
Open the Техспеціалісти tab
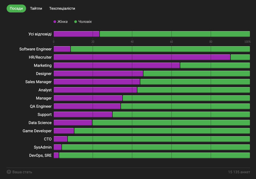(62, 8)
